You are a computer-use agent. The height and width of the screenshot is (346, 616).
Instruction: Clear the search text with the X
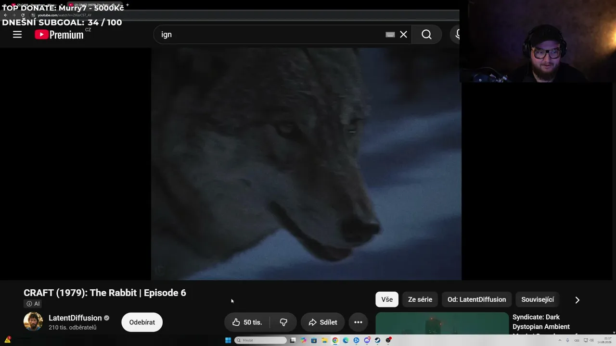tap(403, 35)
